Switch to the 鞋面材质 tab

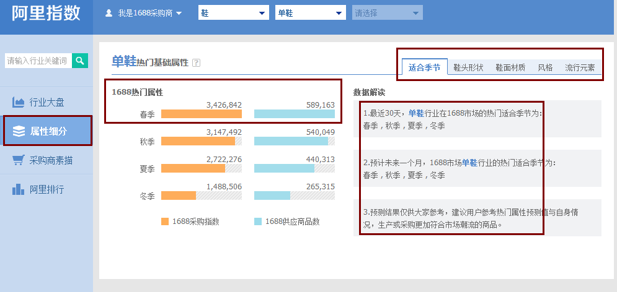point(510,68)
